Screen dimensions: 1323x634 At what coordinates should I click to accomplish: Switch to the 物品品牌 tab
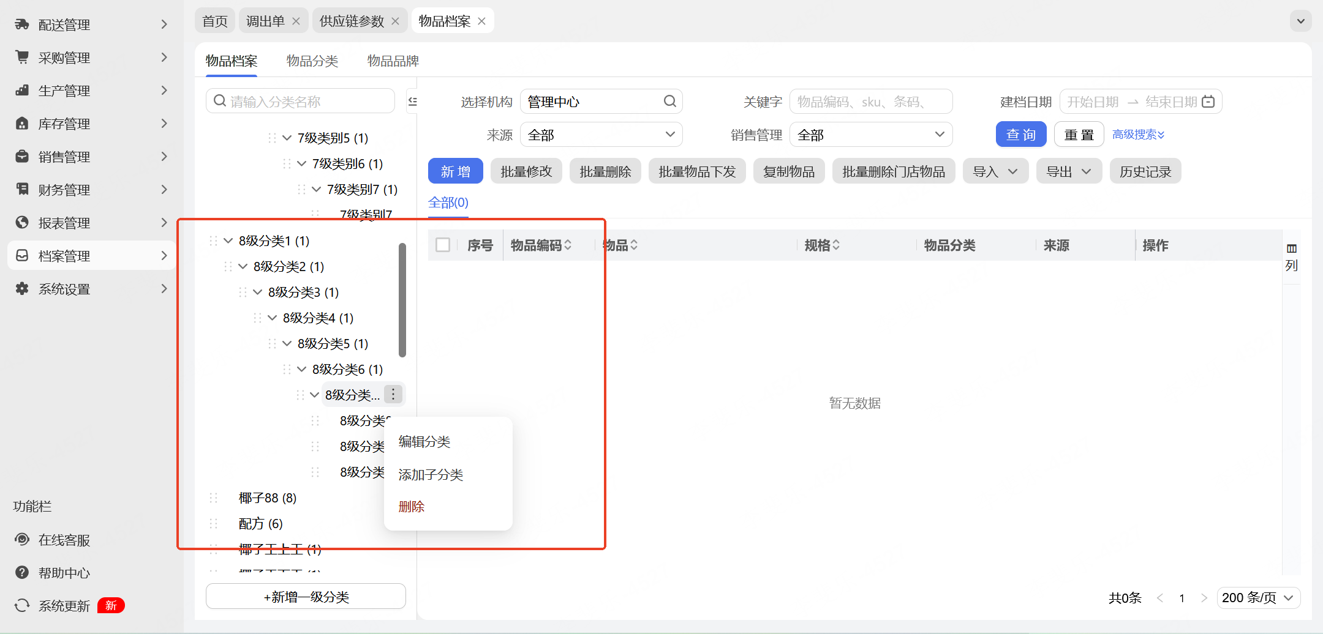pos(393,61)
